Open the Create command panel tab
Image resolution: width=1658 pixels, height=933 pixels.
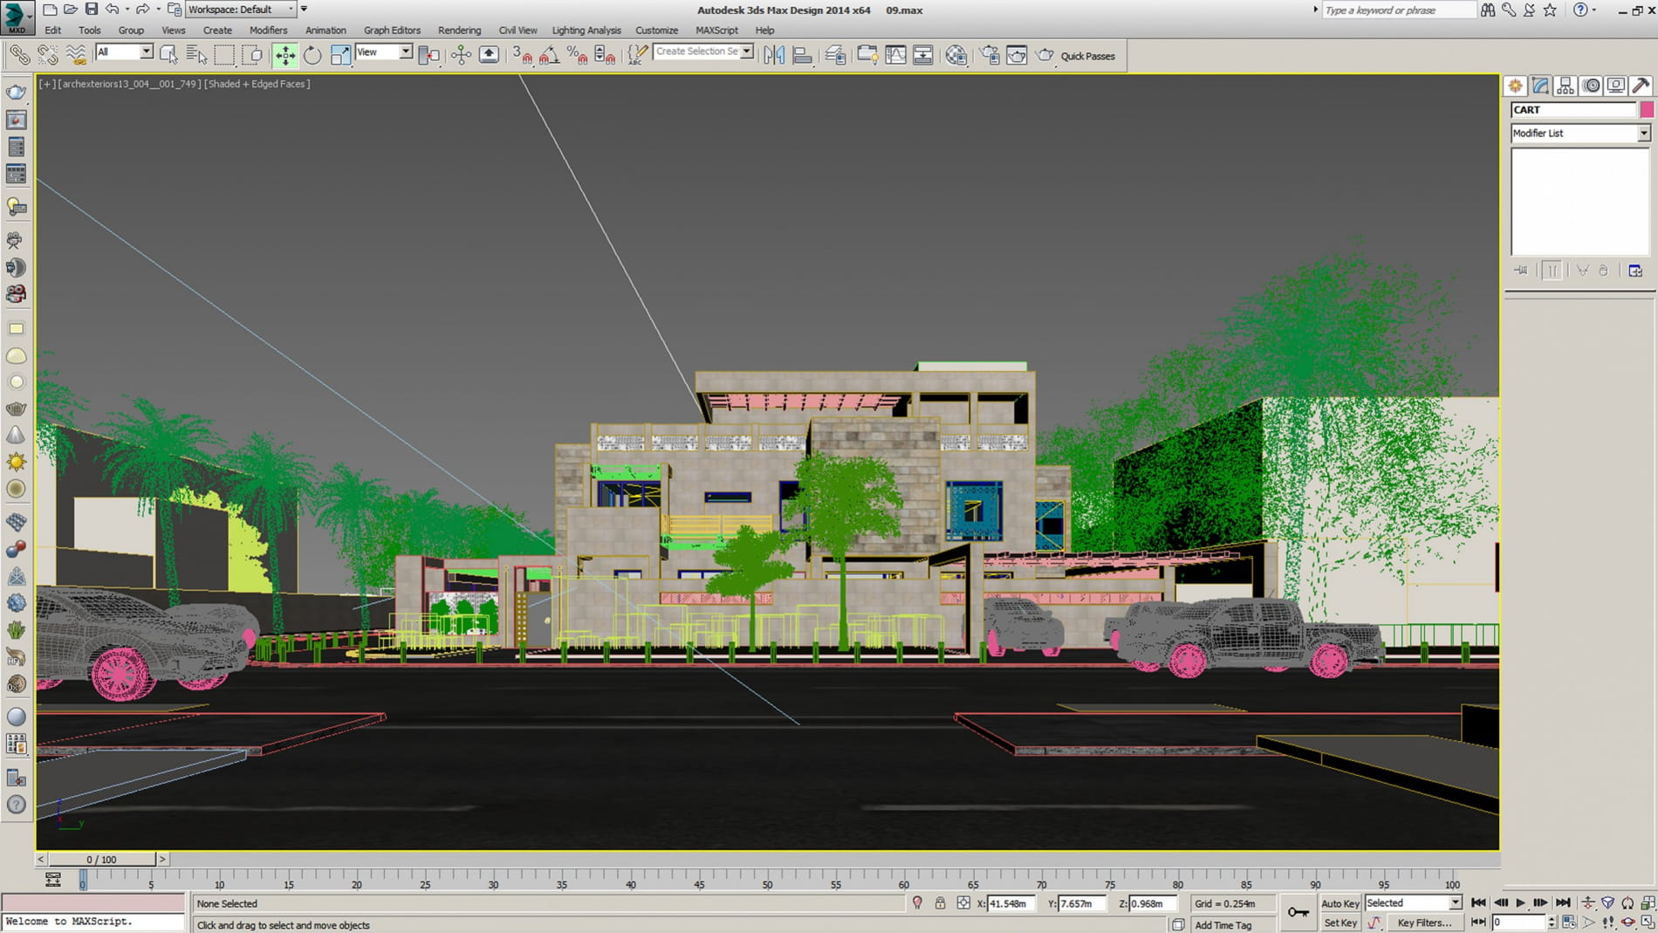pyautogui.click(x=1516, y=86)
